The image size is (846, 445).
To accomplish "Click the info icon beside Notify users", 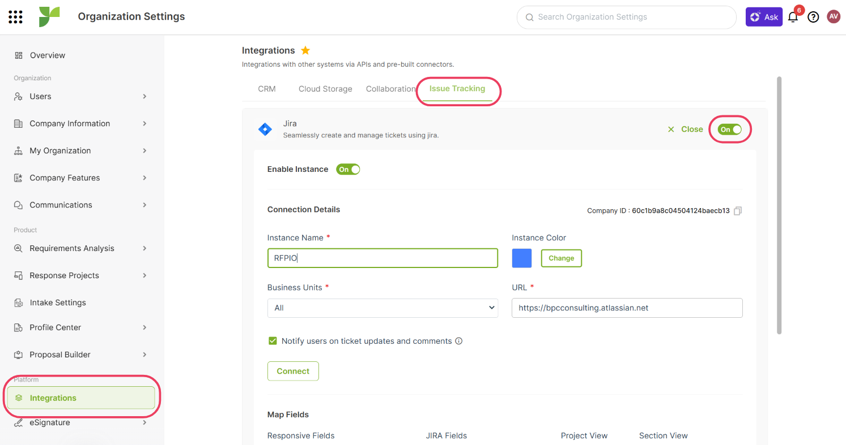I will point(459,342).
